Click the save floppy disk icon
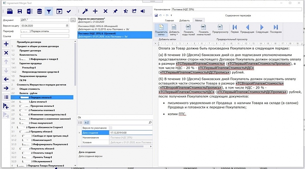Viewport: 305px width, 169px height. [x=20, y=11]
